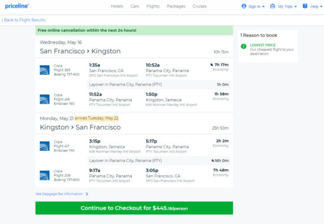The width and height of the screenshot is (324, 224).
Task: Click Copa logo for Flight 478
Action: [45, 99]
